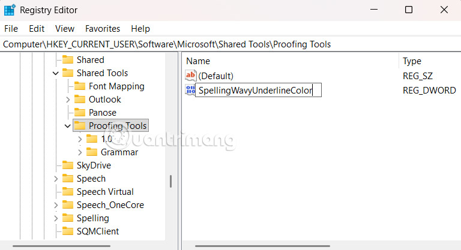
Task: Click the (Default) string value icon
Action: point(191,76)
